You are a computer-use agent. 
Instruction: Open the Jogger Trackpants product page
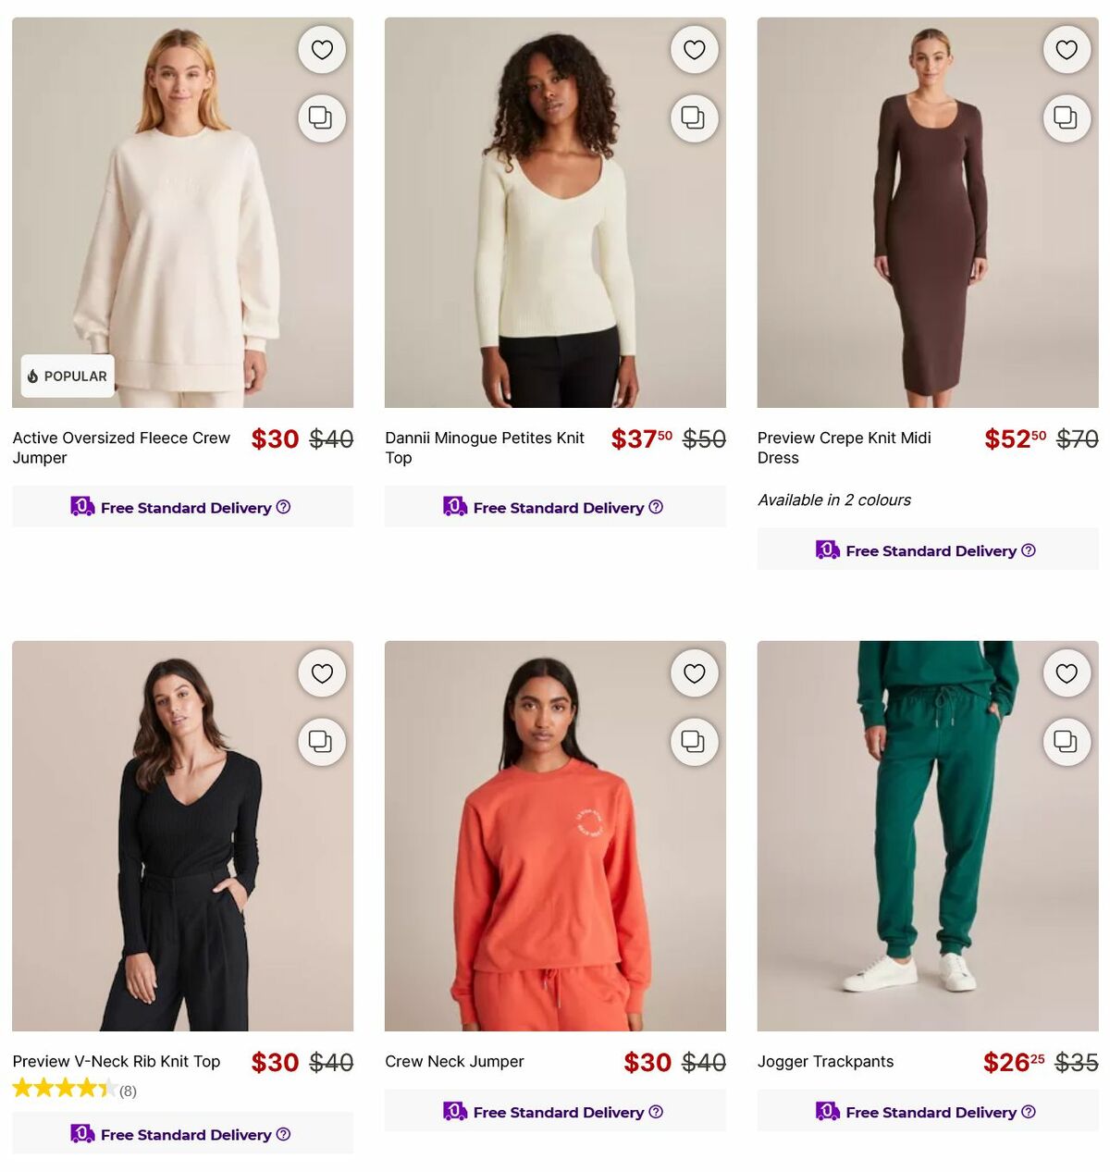825,1061
